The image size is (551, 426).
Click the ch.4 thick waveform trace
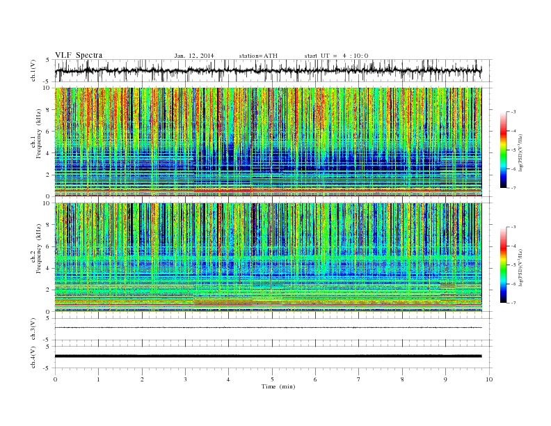click(x=268, y=356)
